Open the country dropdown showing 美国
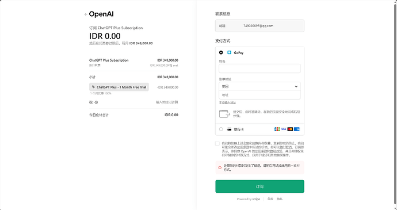The height and width of the screenshot is (210, 397). pyautogui.click(x=259, y=86)
